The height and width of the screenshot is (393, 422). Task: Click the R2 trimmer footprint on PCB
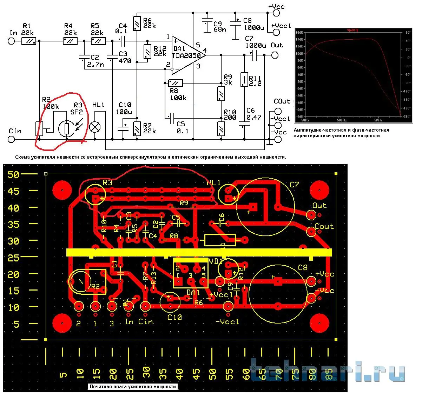click(88, 281)
